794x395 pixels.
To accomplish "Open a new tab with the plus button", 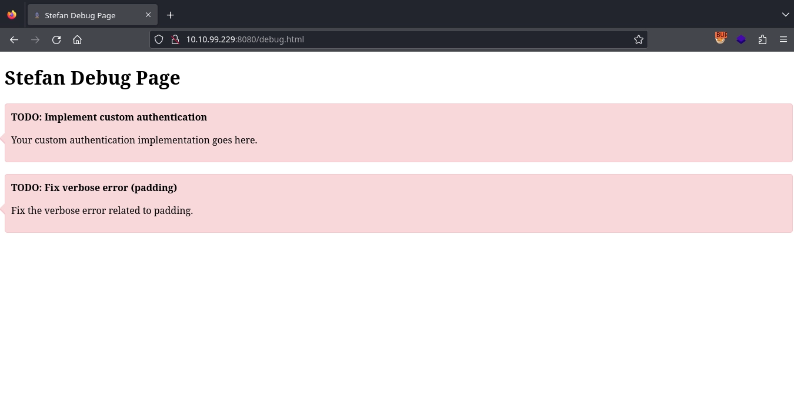I will tap(171, 15).
